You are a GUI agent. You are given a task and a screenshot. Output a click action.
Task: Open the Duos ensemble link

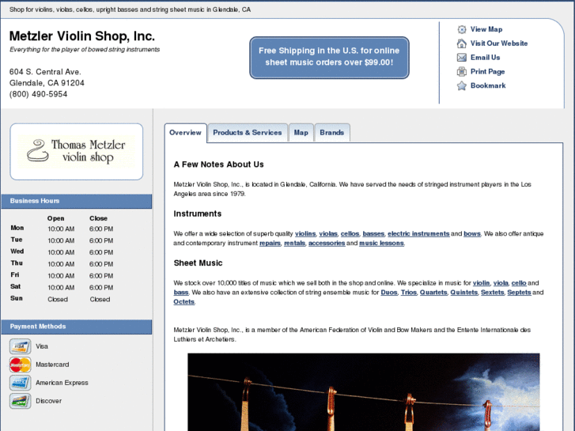coord(389,293)
